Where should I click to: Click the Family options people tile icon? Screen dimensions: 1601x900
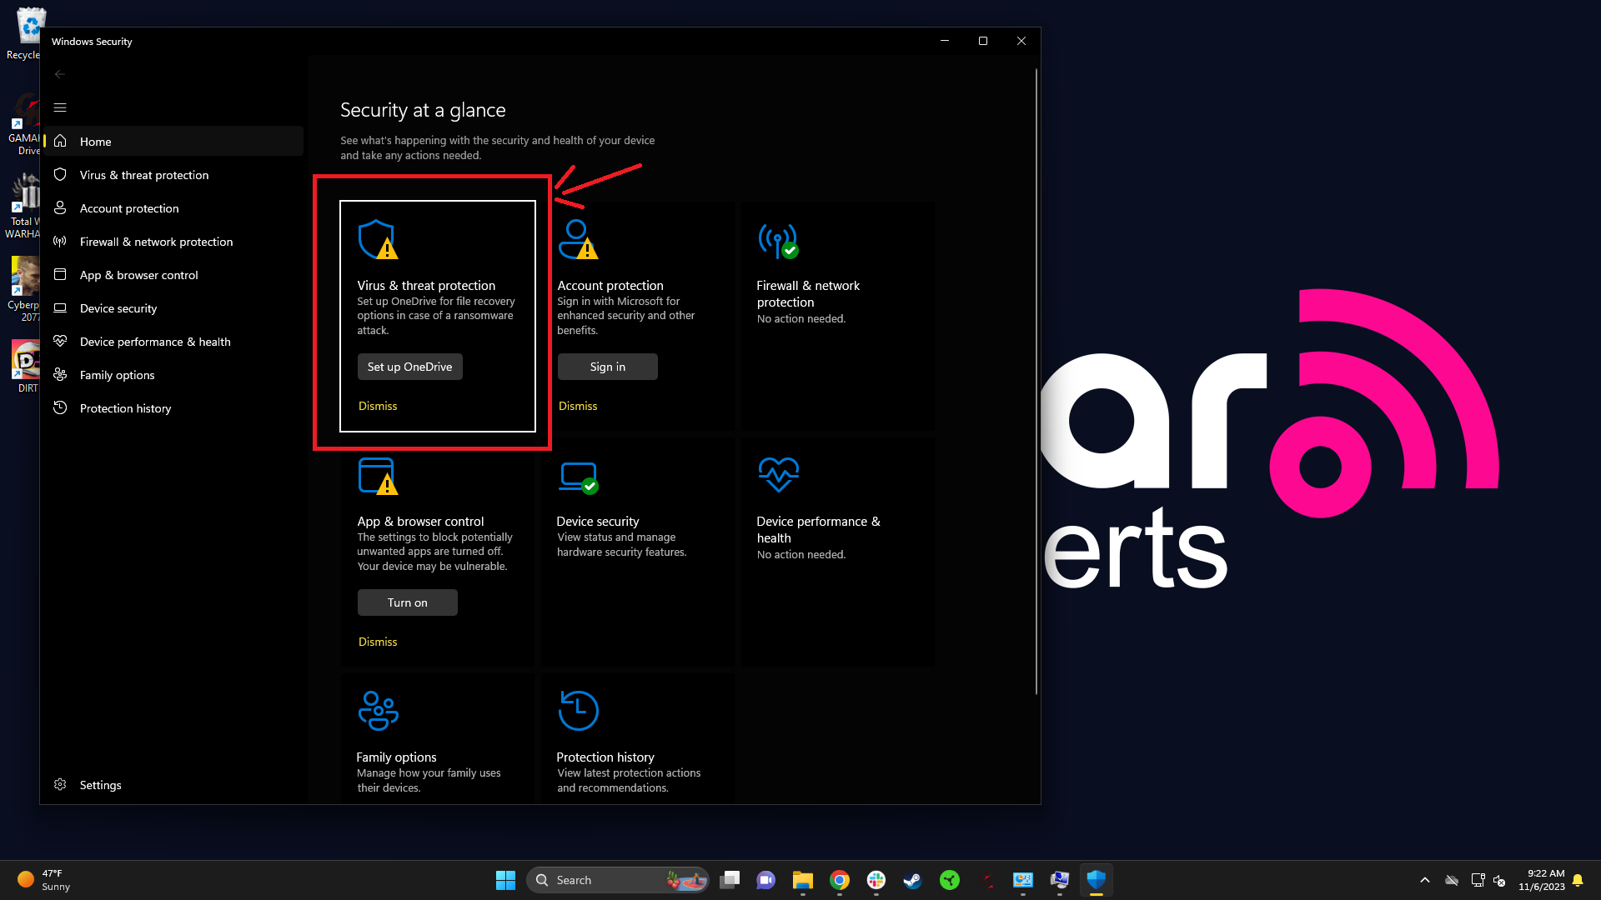coord(378,711)
